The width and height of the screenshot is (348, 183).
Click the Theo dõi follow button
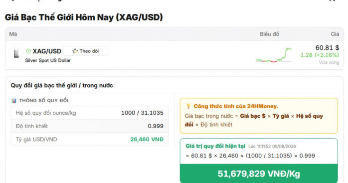point(86,51)
